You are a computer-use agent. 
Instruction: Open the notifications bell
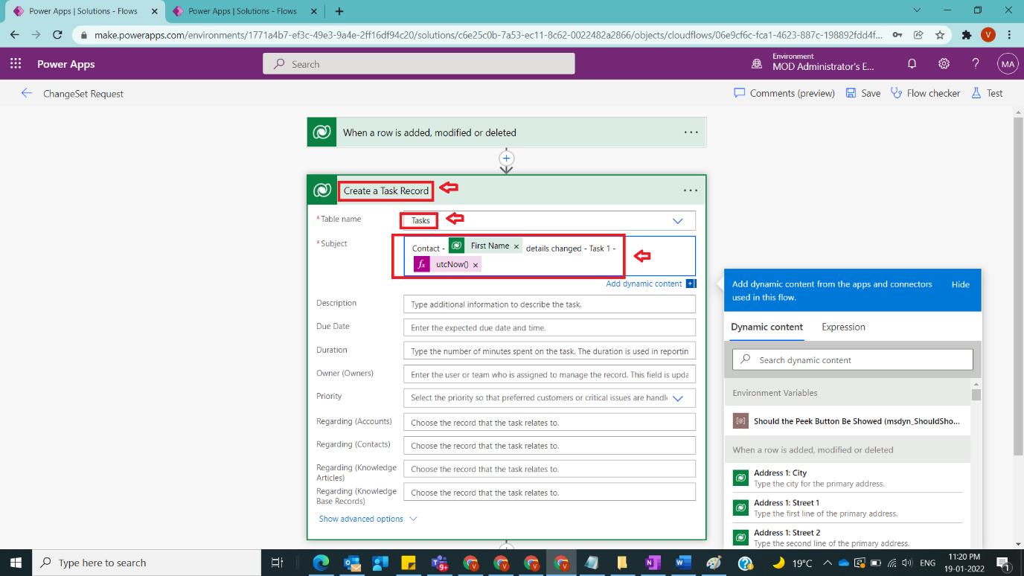pos(912,64)
